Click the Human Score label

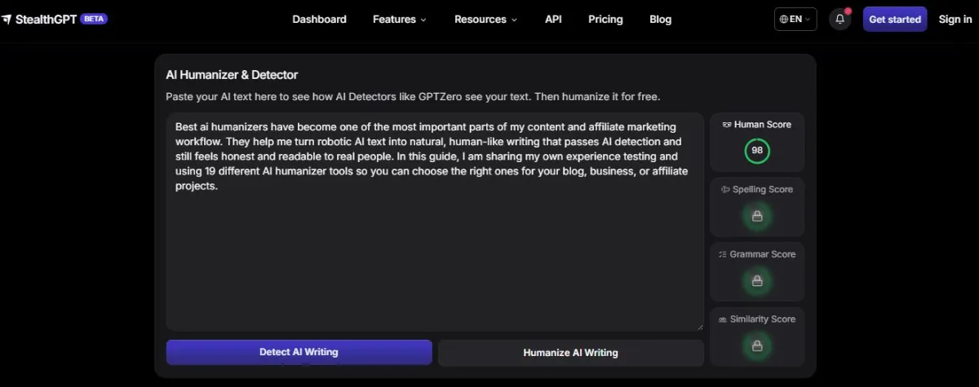[x=763, y=125]
